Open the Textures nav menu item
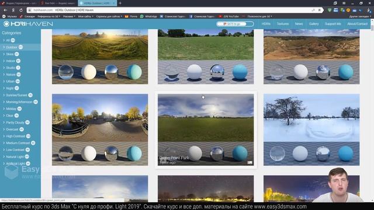 283,24
